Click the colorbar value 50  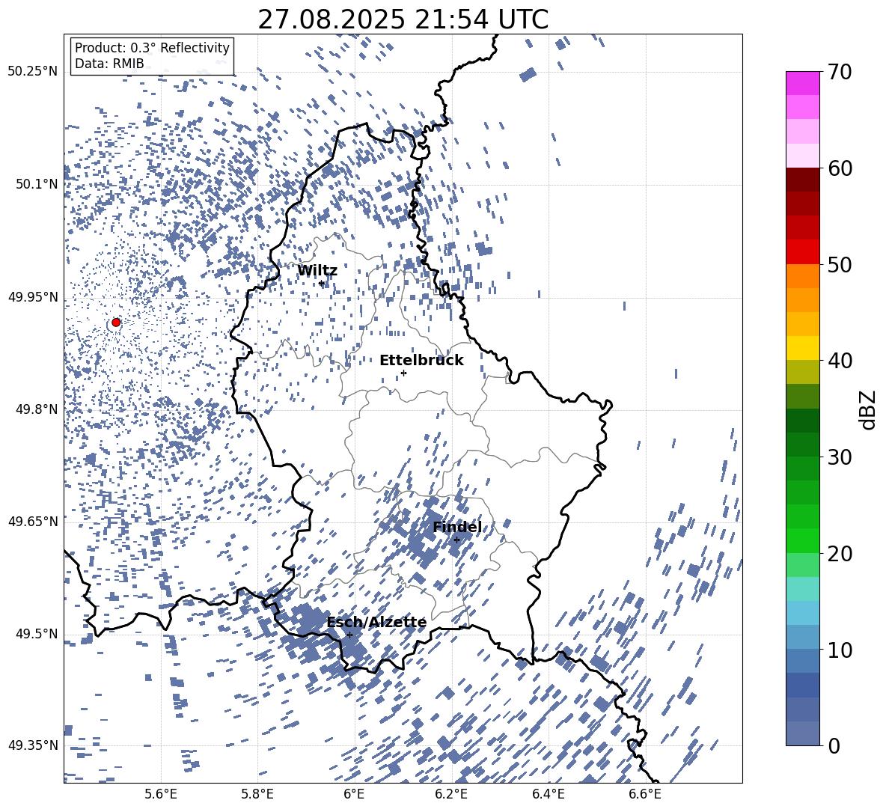(x=840, y=264)
